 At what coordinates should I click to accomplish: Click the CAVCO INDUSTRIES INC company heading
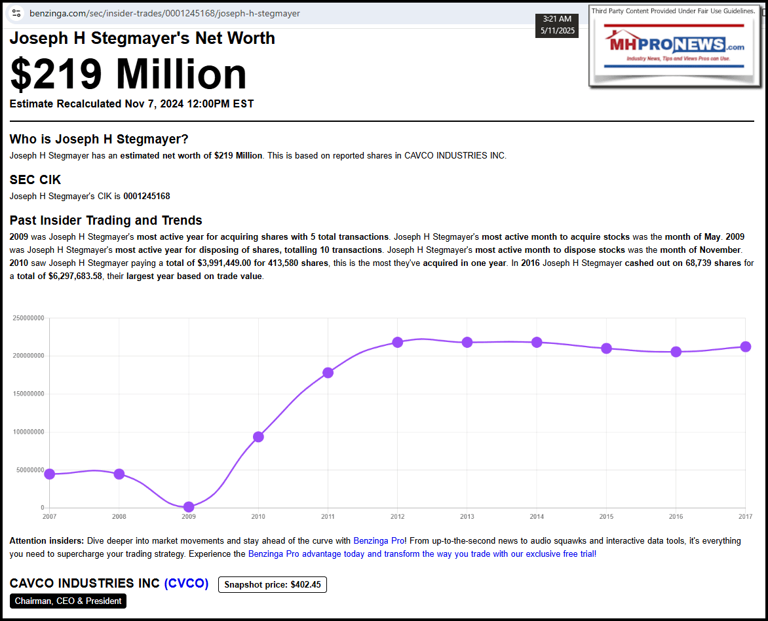point(85,583)
